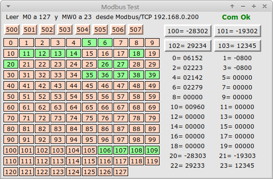Click the register button 100= -28302

(188, 31)
